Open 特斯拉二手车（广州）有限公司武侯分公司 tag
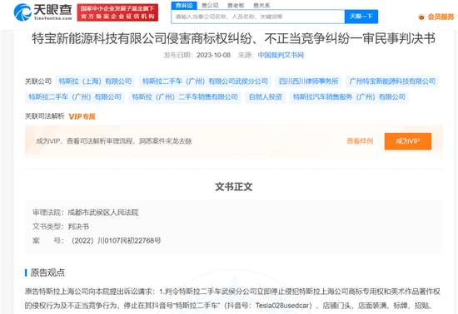The image size is (458, 314). [205, 81]
